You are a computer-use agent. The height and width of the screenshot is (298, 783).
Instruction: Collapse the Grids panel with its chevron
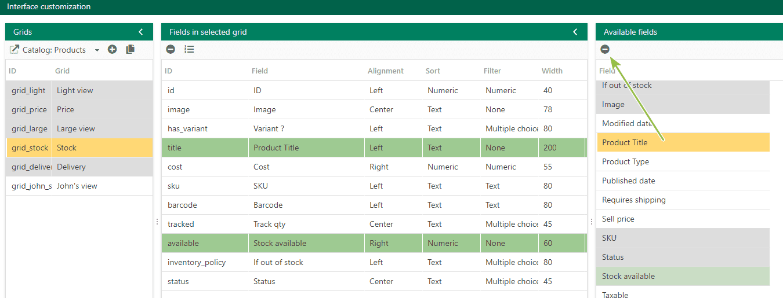[141, 32]
